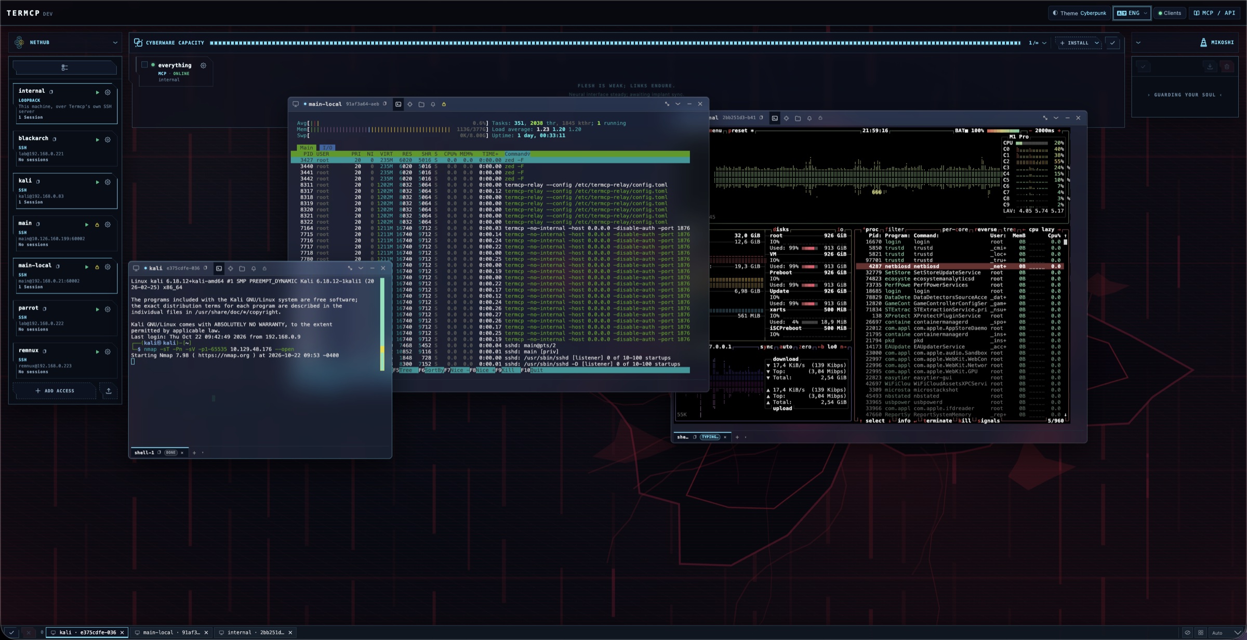Collapse the NETHUB panel chevron
The height and width of the screenshot is (640, 1247).
(x=115, y=43)
